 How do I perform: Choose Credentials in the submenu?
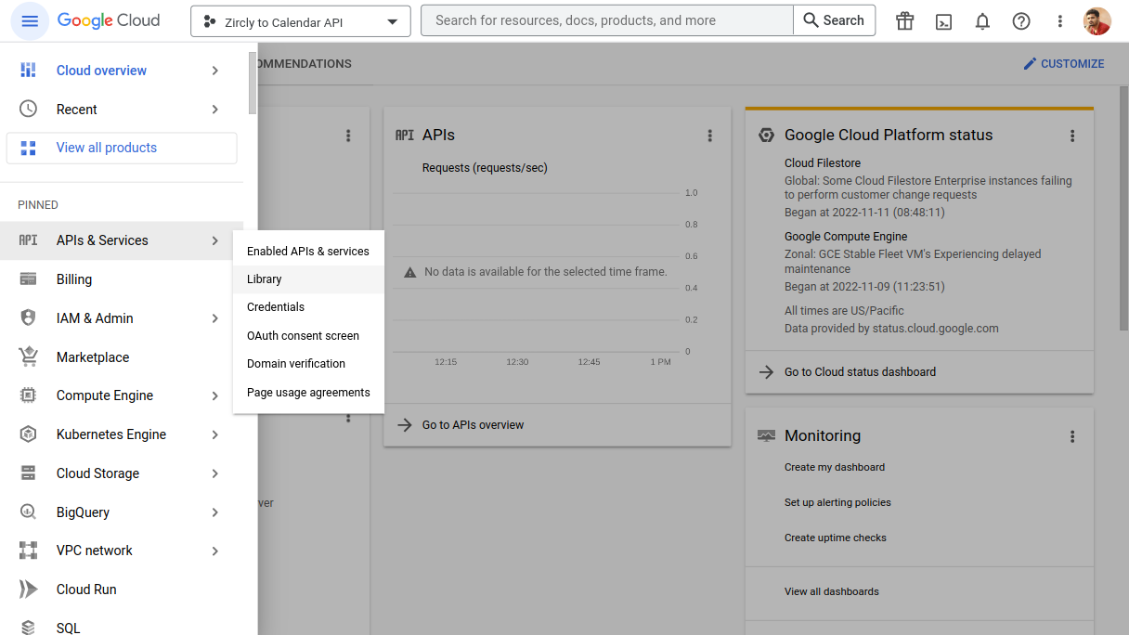[x=276, y=307]
